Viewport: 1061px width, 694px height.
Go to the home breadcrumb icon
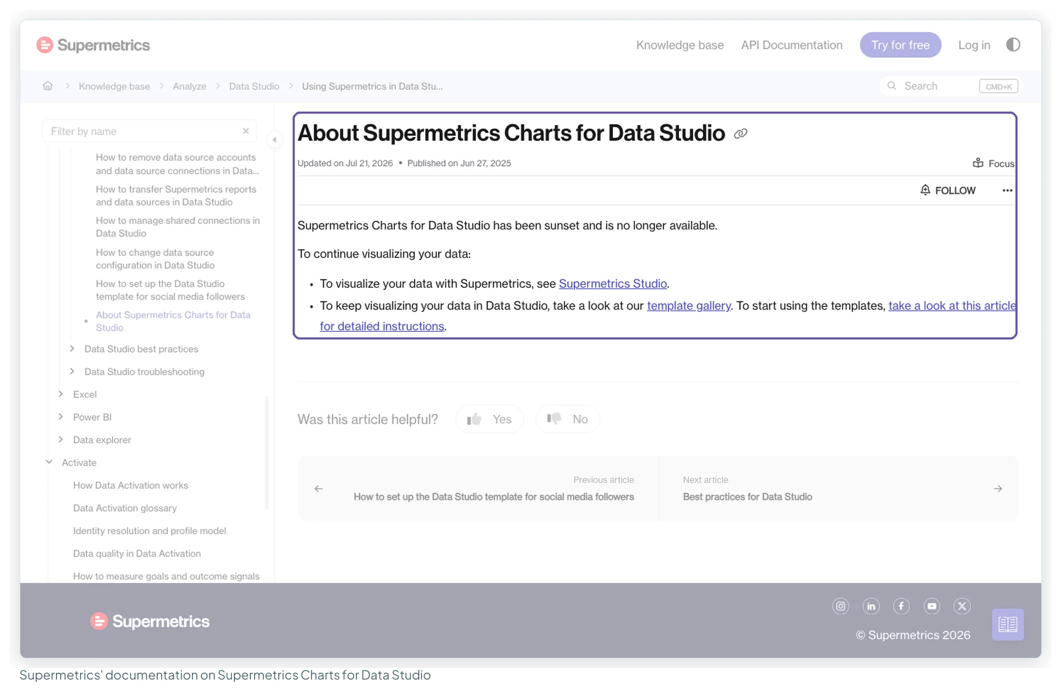point(47,86)
